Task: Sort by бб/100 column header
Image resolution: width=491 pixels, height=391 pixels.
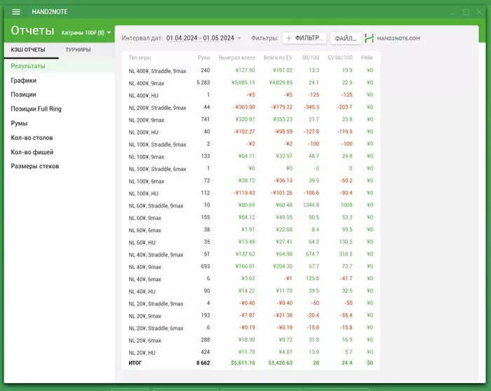Action: 310,57
